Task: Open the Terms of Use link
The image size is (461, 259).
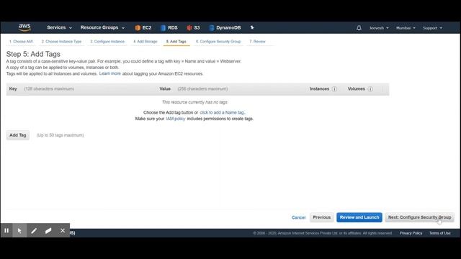Action: (440, 233)
